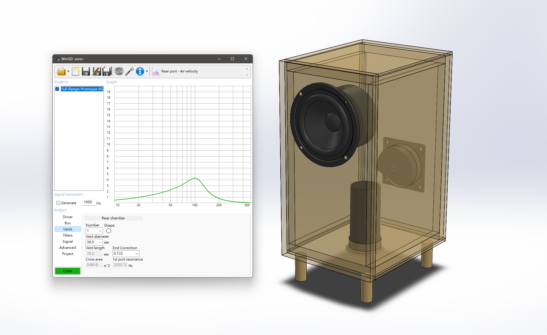Click the green Color swatch button
The width and height of the screenshot is (547, 335).
click(68, 271)
